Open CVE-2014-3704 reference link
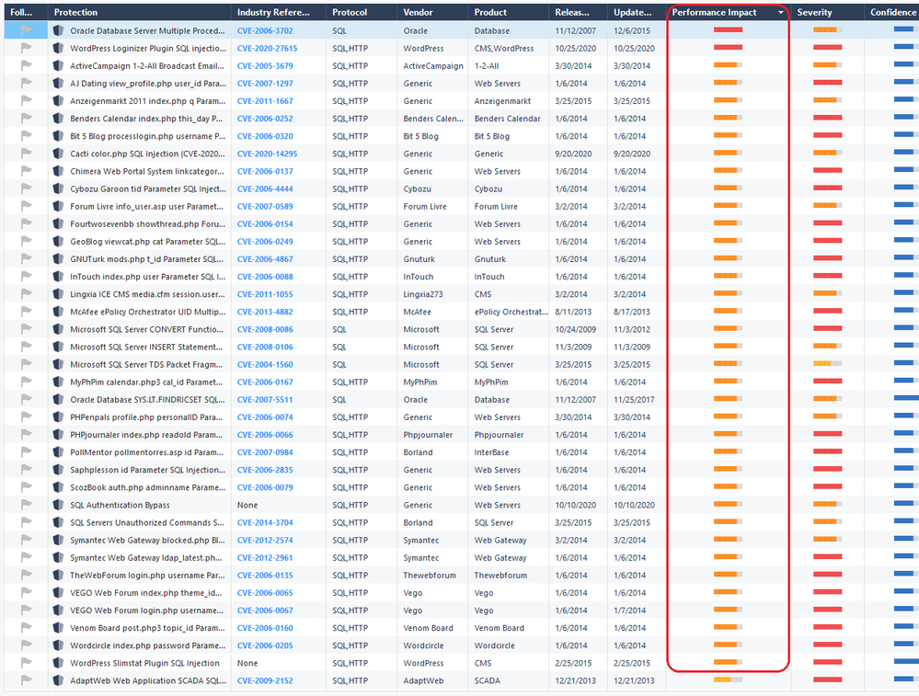This screenshot has width=919, height=696. (265, 522)
